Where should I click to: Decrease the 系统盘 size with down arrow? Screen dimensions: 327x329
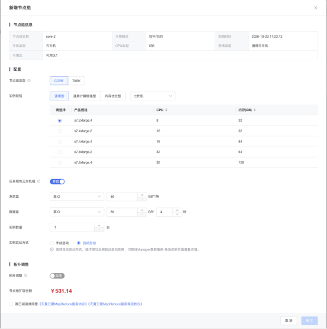pyautogui.click(x=142, y=199)
